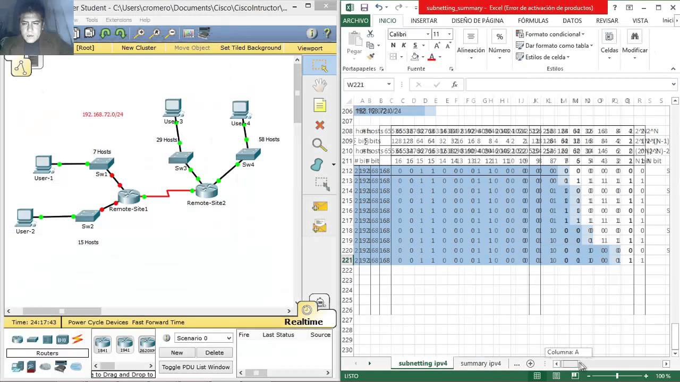Click red font color A swatch
680x382 pixels.
tap(431, 57)
